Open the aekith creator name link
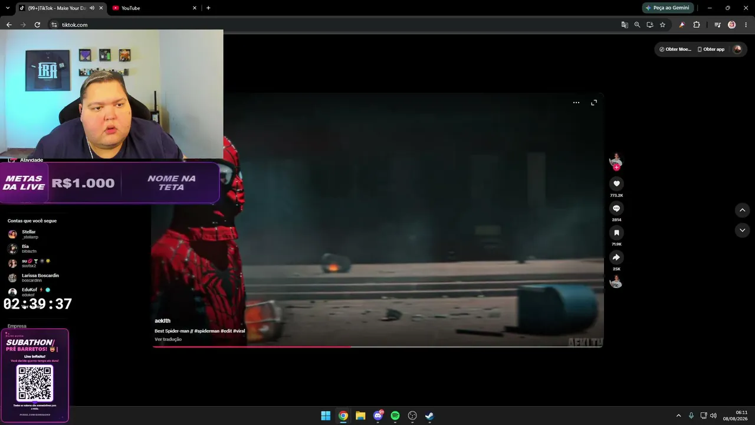The image size is (755, 425). [x=162, y=321]
